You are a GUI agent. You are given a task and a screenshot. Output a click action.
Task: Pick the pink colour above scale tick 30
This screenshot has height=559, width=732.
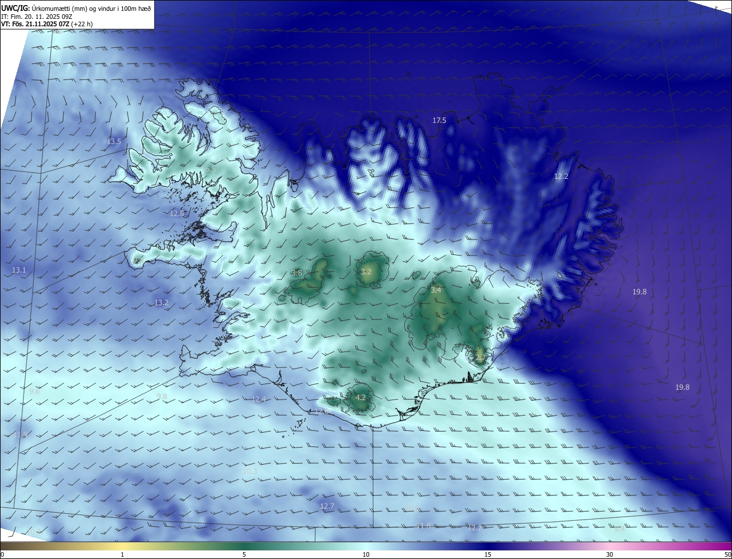coord(610,546)
